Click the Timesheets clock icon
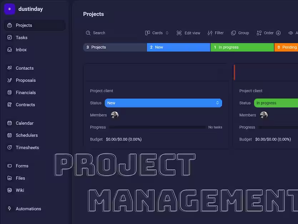 pos(10,147)
